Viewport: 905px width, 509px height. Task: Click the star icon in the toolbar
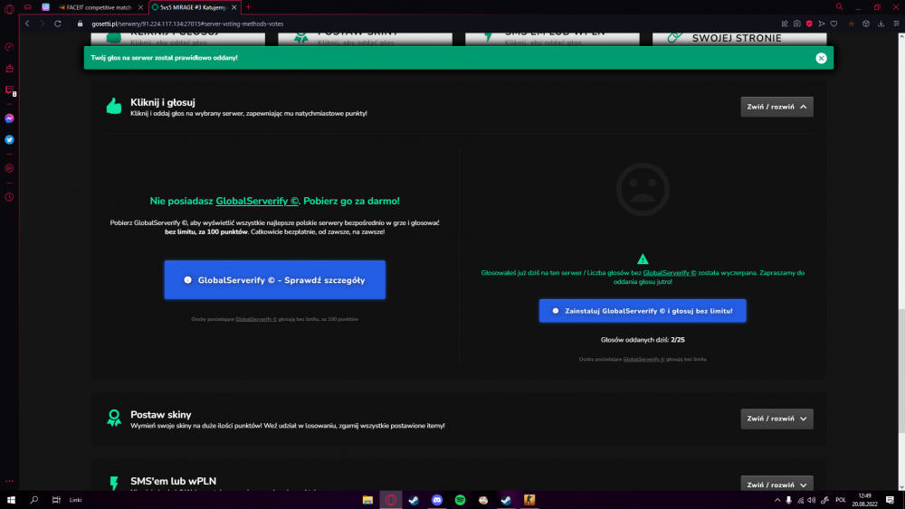(851, 24)
